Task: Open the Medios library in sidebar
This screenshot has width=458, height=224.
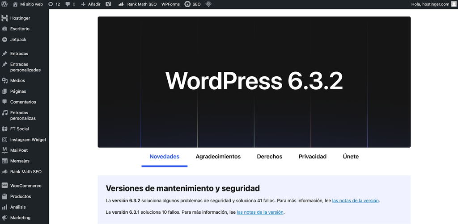Action: click(17, 81)
